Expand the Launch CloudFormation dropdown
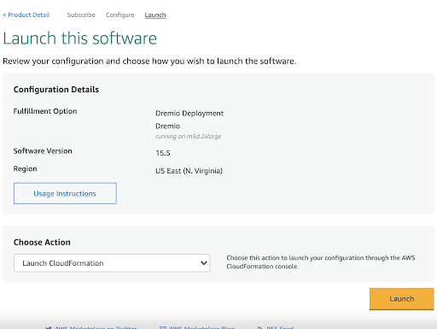Screen dimensions: 437x329 coord(112,263)
